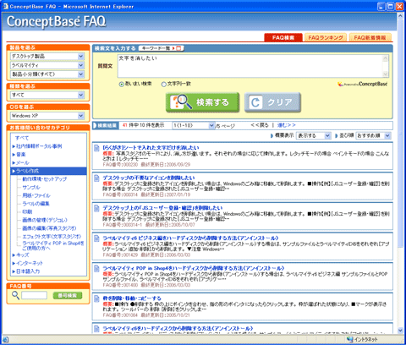Switch to the FAQランキング tab
This screenshot has height=345, width=406.
click(x=326, y=37)
